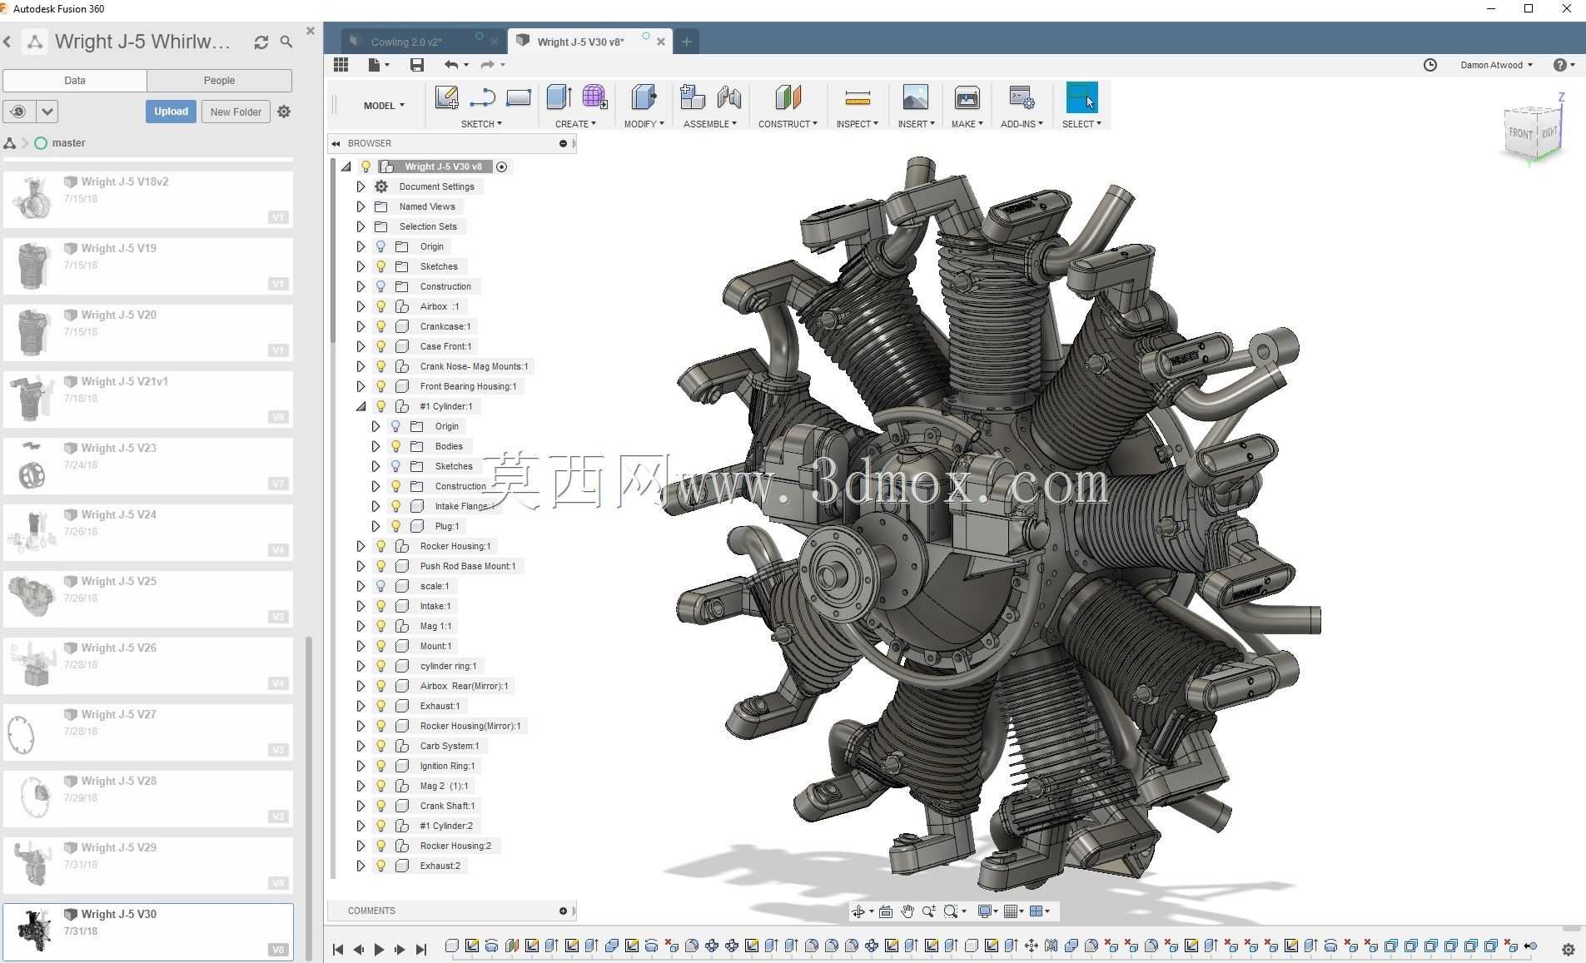Viewport: 1586px width, 963px height.
Task: Hide the Case Front:1 component
Action: pos(380,346)
